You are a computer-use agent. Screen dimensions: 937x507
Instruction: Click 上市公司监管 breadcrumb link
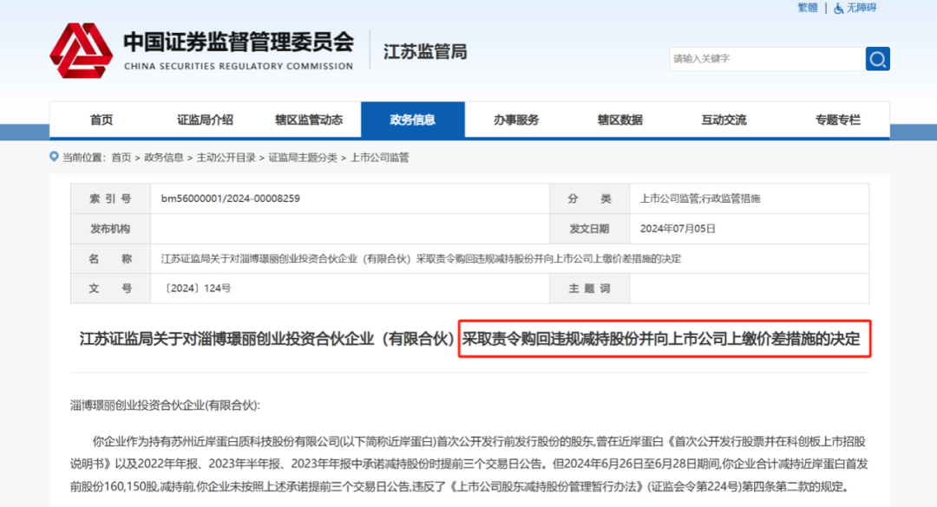pyautogui.click(x=379, y=158)
